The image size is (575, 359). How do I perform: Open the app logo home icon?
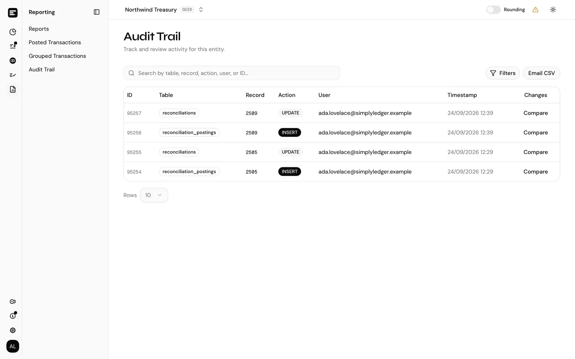pos(13,13)
